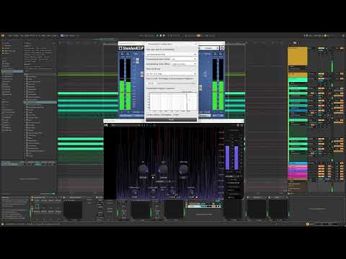
Task: Select the yellow track header on right
Action: click(x=298, y=56)
